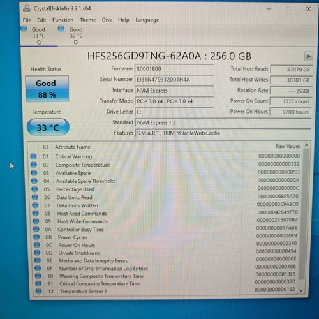Click raw value 00000003C9A9C0
Viewport: 319px width, 319px height.
(278, 204)
